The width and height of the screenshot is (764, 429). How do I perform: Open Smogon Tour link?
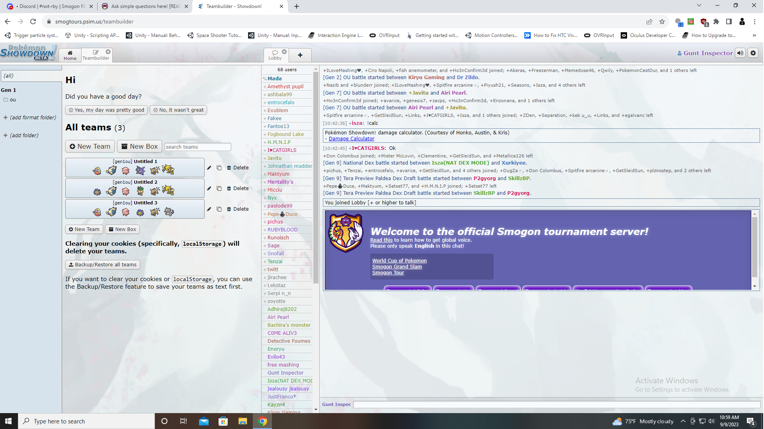pos(388,273)
